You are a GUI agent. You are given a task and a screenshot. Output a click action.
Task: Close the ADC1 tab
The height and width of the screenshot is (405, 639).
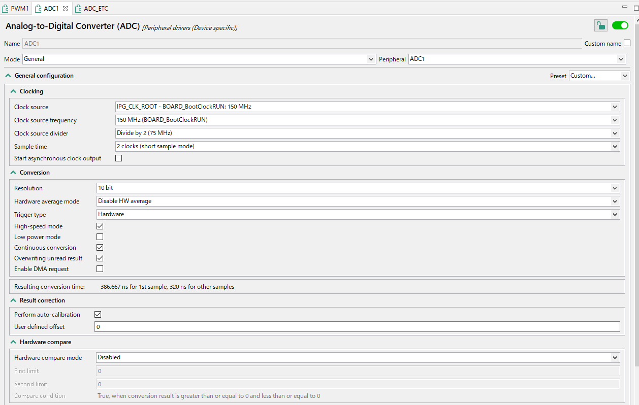[65, 8]
